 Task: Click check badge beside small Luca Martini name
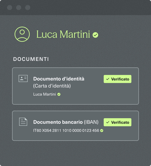click(x=59, y=95)
